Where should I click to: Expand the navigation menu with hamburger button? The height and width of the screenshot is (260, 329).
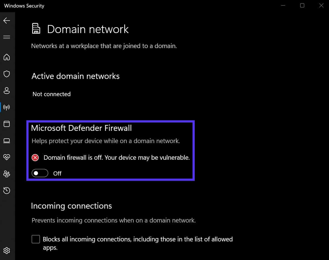(x=7, y=37)
